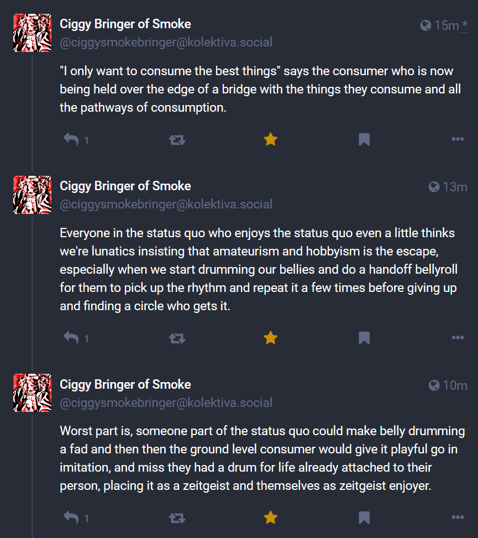Image resolution: width=478 pixels, height=538 pixels.
Task: Expand the ellipsis menu on the 13m post
Action: point(457,337)
